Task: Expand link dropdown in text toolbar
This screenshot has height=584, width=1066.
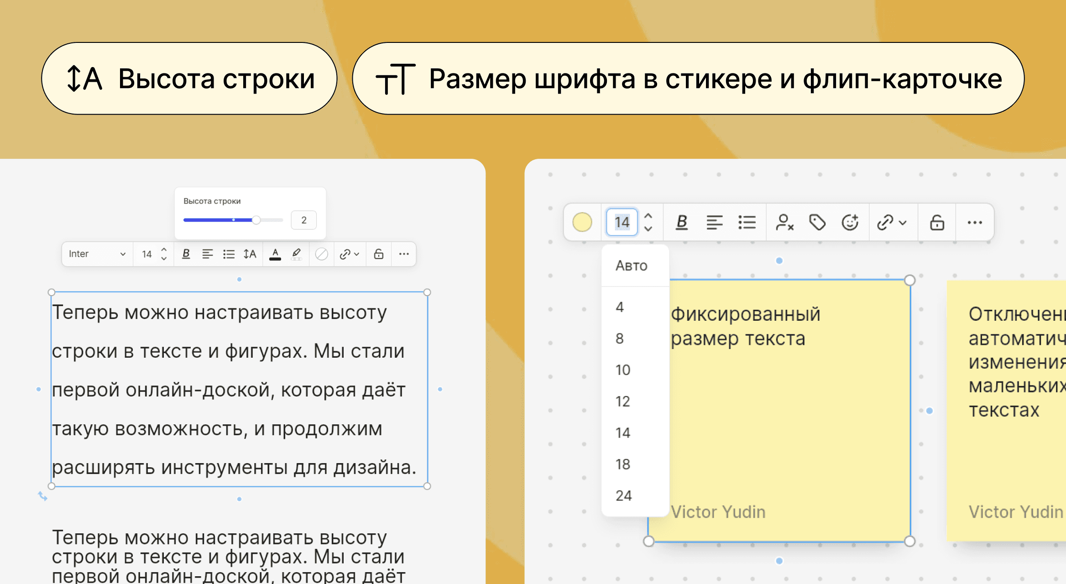Action: [x=356, y=254]
